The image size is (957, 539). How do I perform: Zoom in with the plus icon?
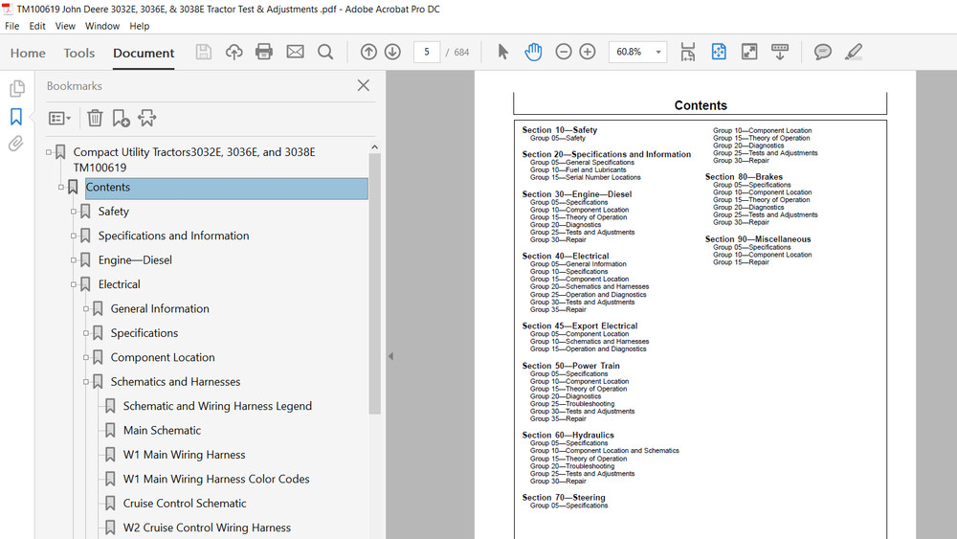click(588, 52)
